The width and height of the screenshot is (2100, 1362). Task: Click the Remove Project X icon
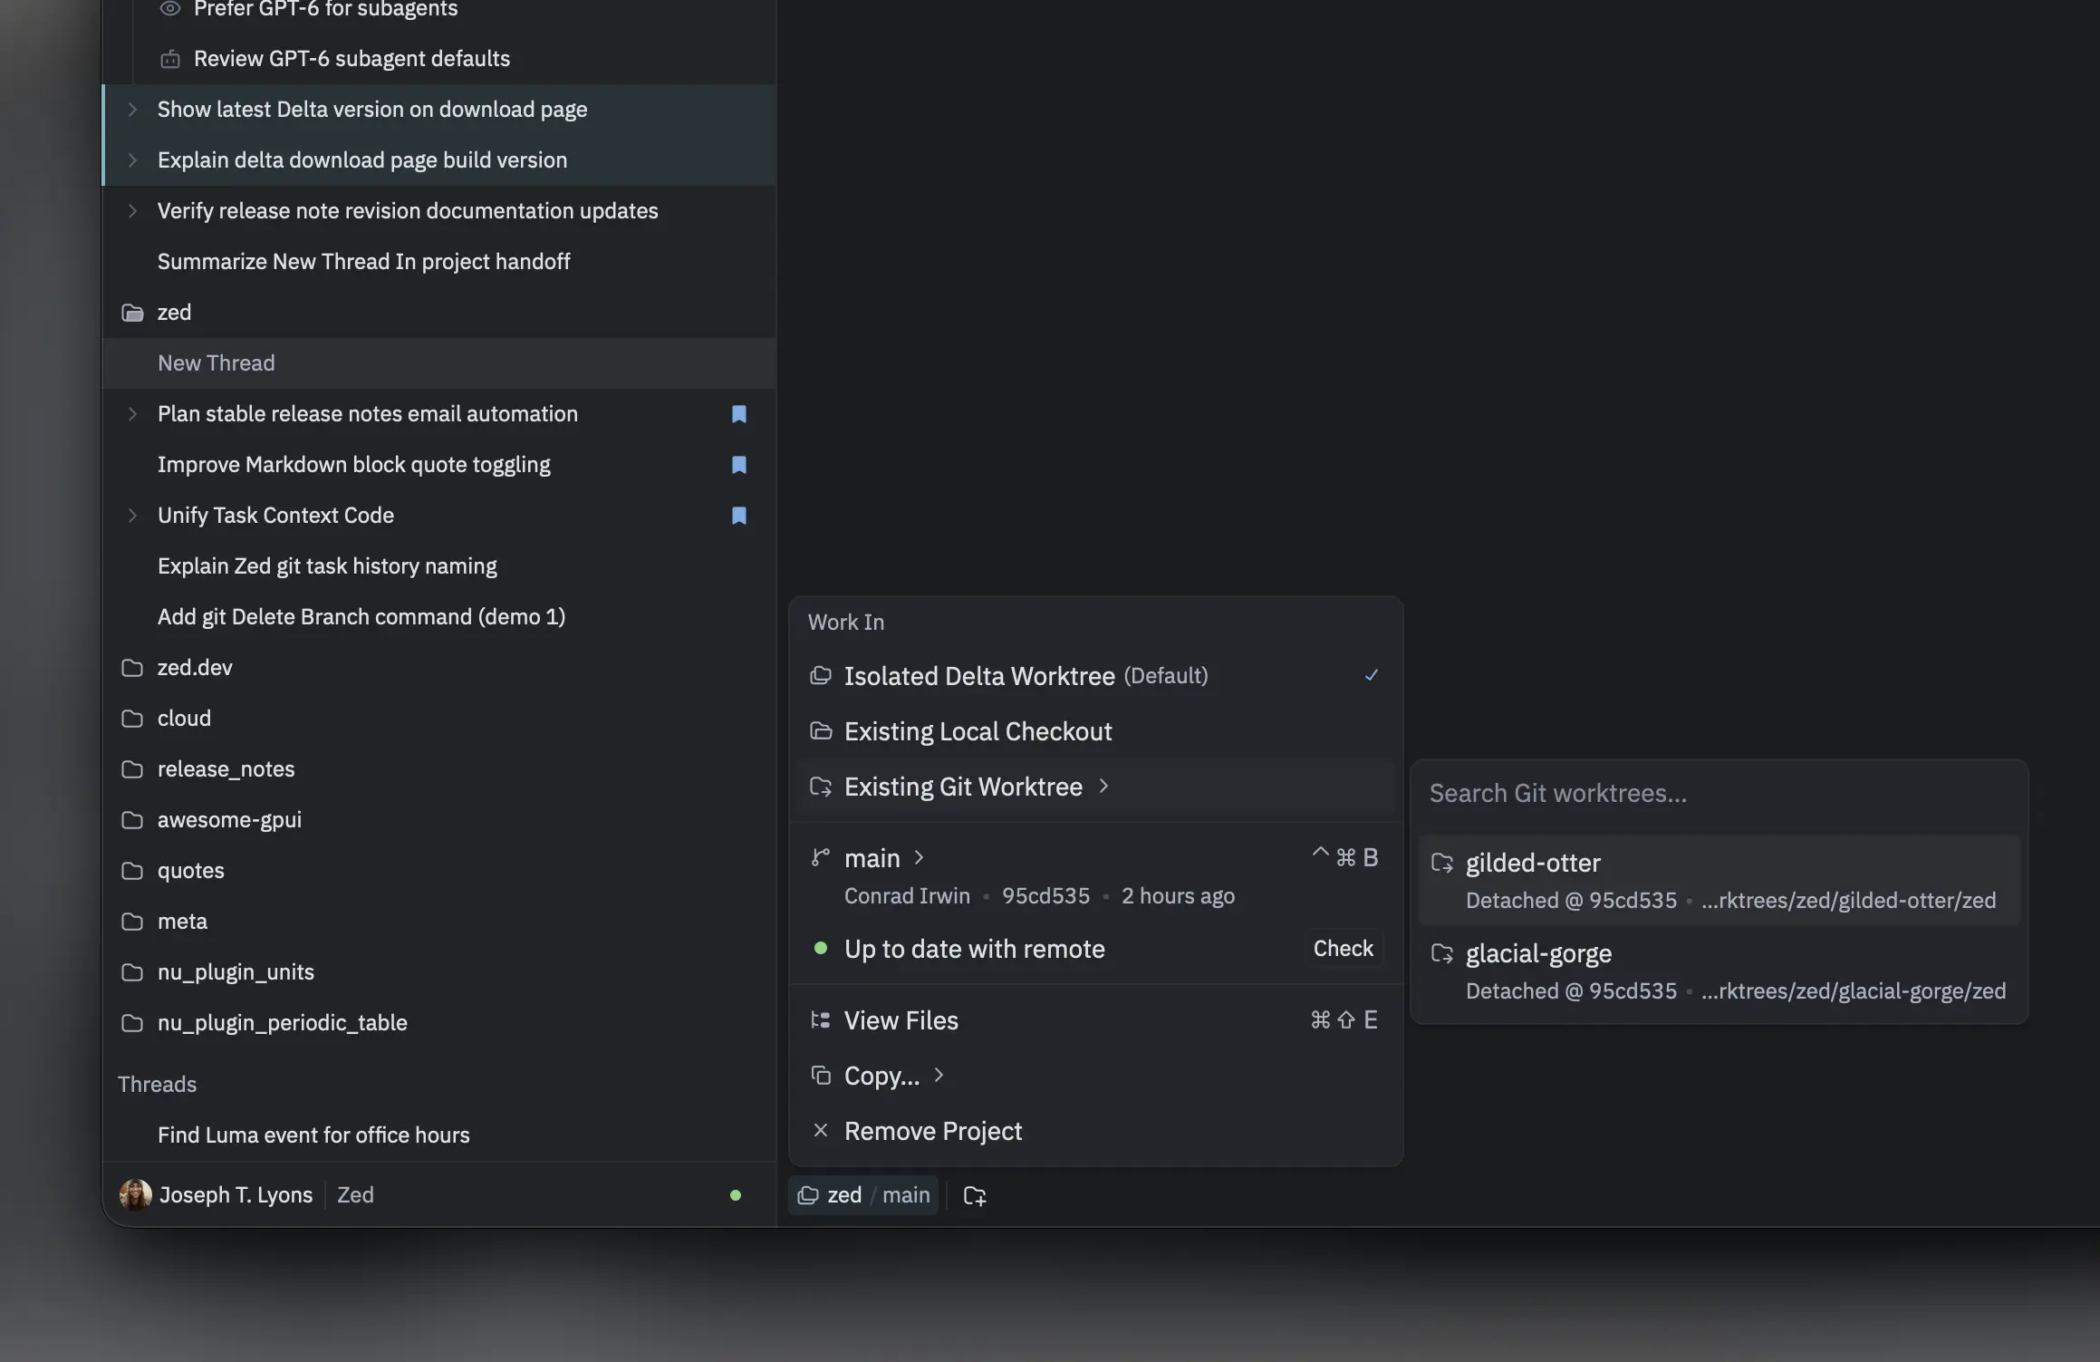tap(821, 1130)
